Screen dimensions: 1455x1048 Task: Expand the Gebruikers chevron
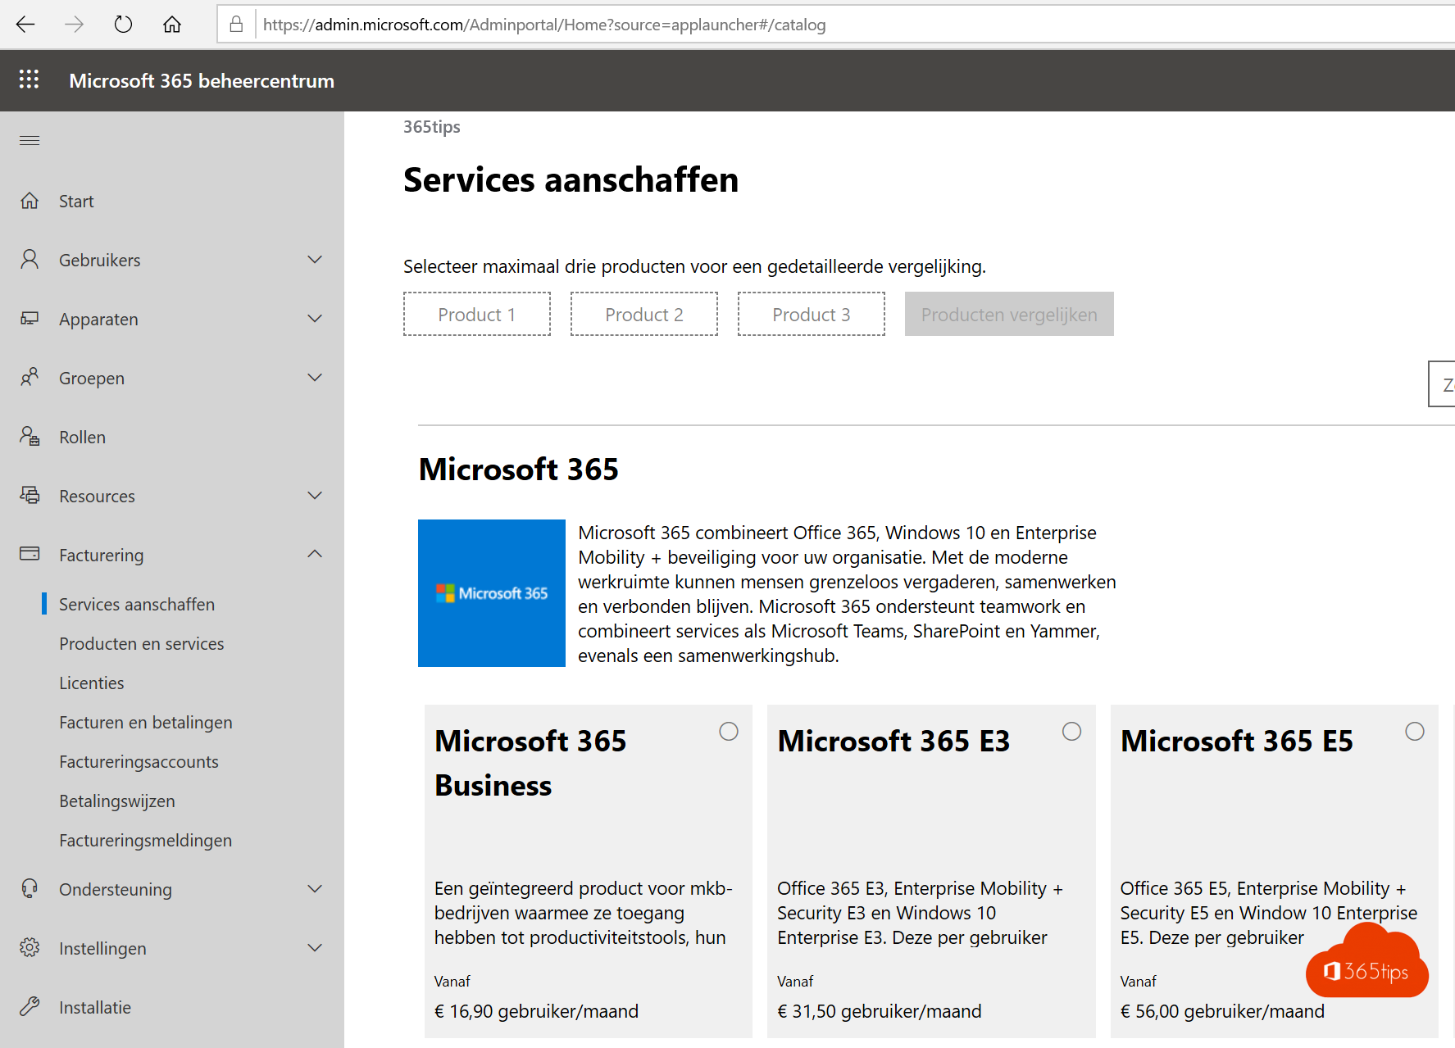(x=315, y=260)
